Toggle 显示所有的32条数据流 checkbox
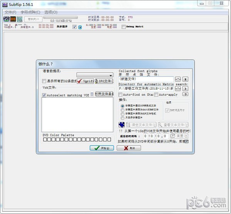Screen dimensions: 231x214 click(x=44, y=81)
